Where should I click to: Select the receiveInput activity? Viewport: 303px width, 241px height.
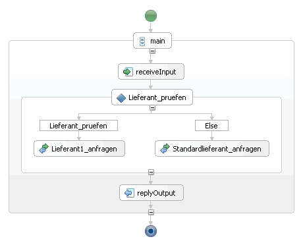pyautogui.click(x=151, y=72)
